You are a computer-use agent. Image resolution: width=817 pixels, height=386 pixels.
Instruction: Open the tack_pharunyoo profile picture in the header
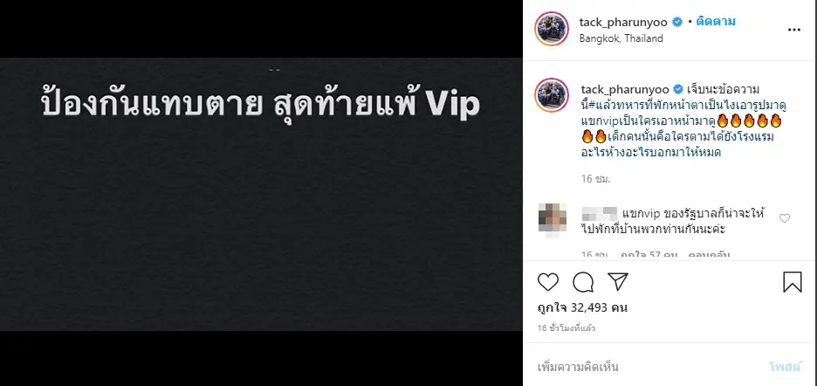(x=552, y=29)
